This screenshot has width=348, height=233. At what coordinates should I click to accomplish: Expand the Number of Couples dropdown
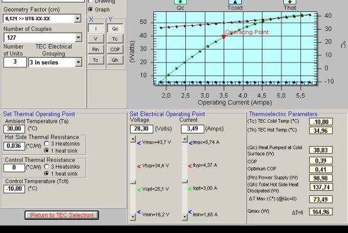tap(78, 37)
